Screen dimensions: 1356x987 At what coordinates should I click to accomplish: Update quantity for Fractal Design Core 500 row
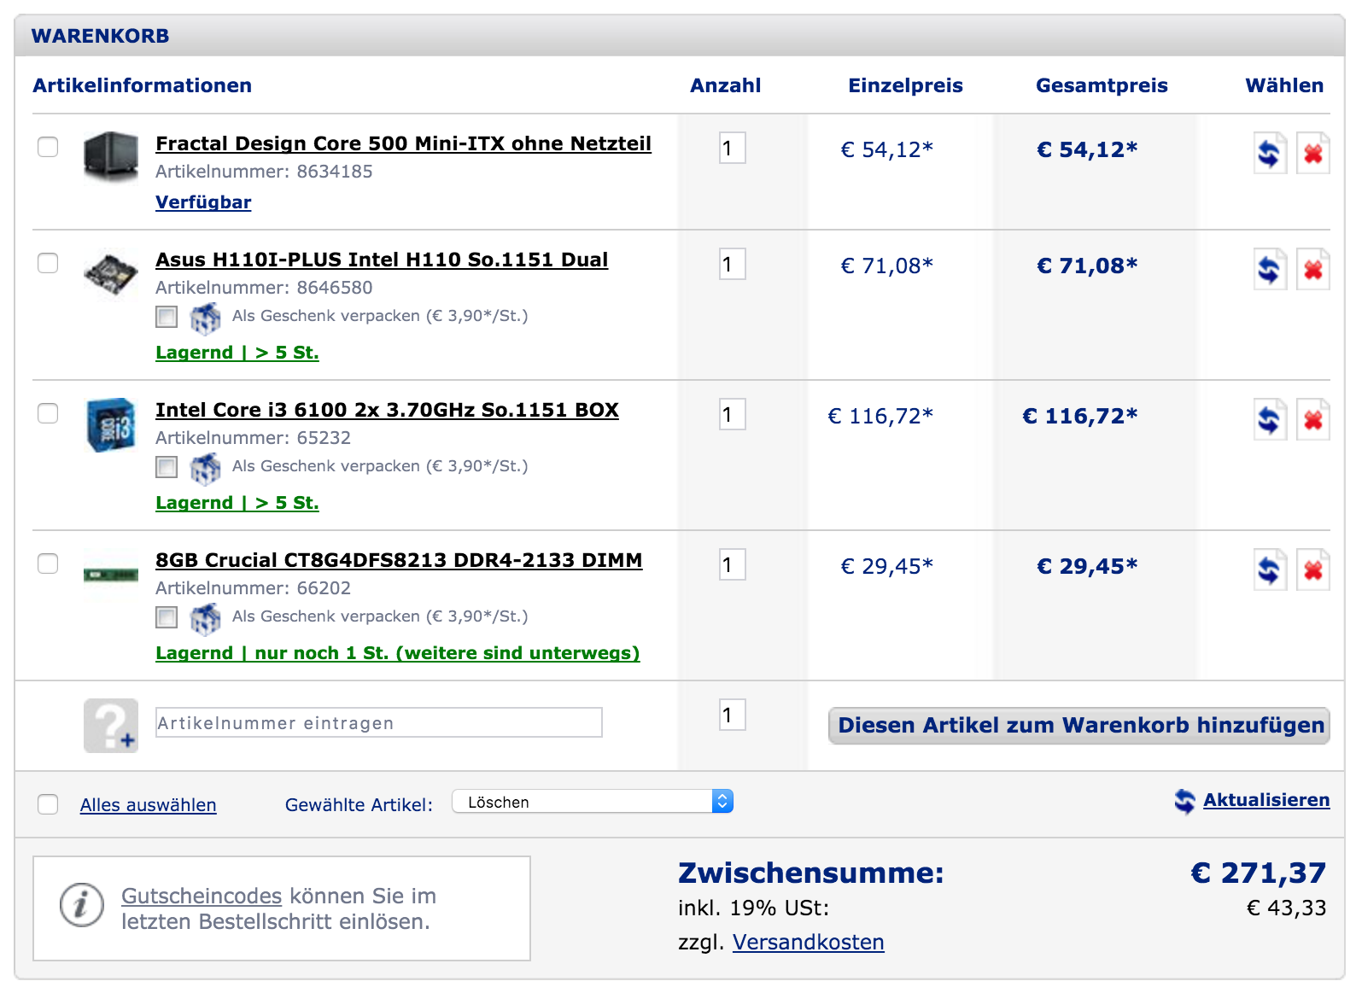(x=1270, y=153)
